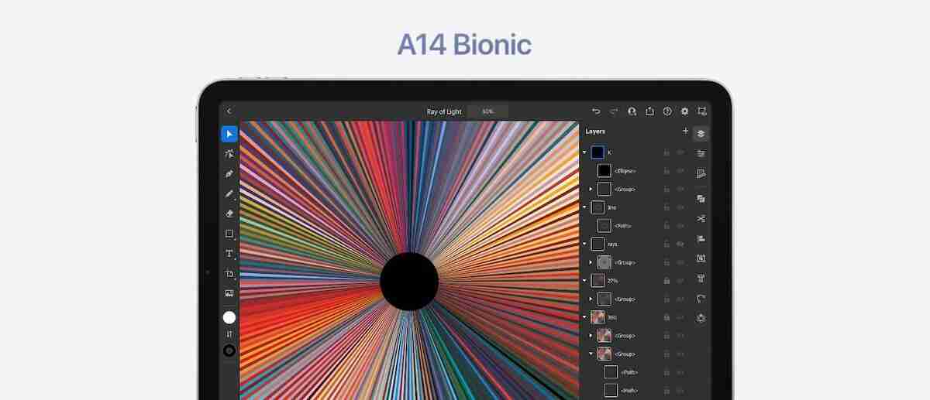Screen dimensions: 930x400
Task: Select the line layer row
Action: pos(635,207)
